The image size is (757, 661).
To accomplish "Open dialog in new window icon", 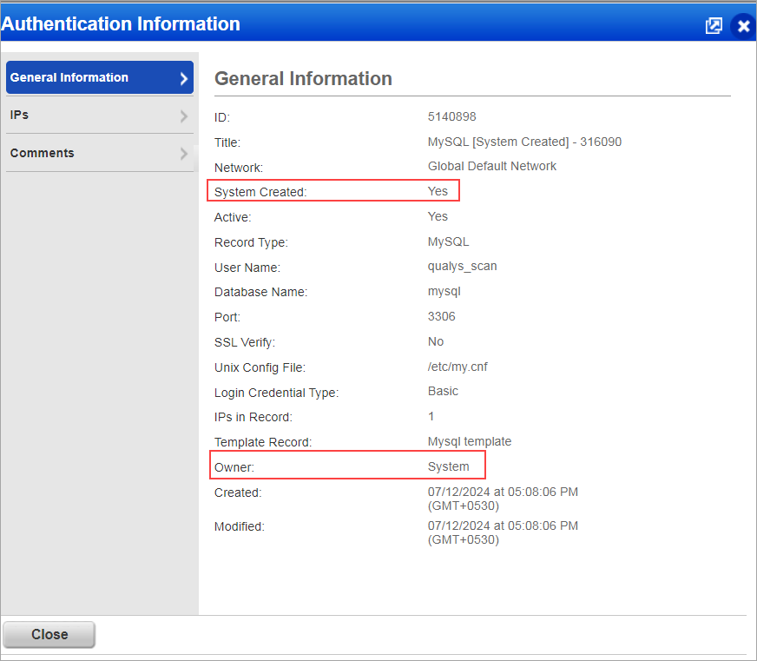I will pyautogui.click(x=714, y=26).
